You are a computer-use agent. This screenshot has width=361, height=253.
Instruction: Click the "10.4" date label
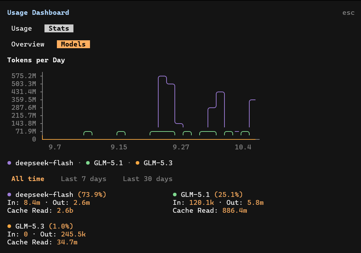click(x=243, y=147)
